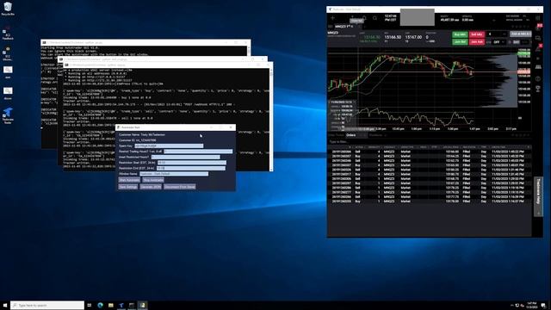Image resolution: width=551 pixels, height=310 pixels.
Task: Click the plus icon in trading toolbar
Action: 333,18
